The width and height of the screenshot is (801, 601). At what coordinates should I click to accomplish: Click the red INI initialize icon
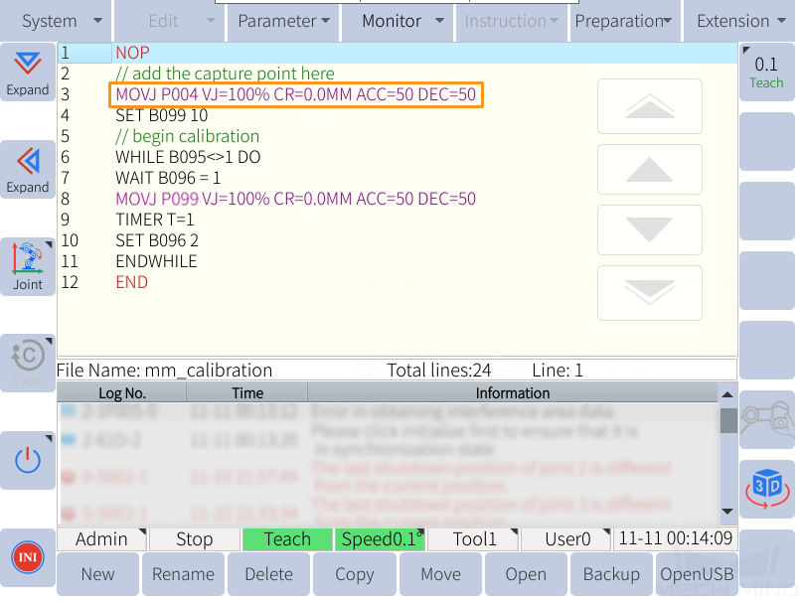click(28, 557)
